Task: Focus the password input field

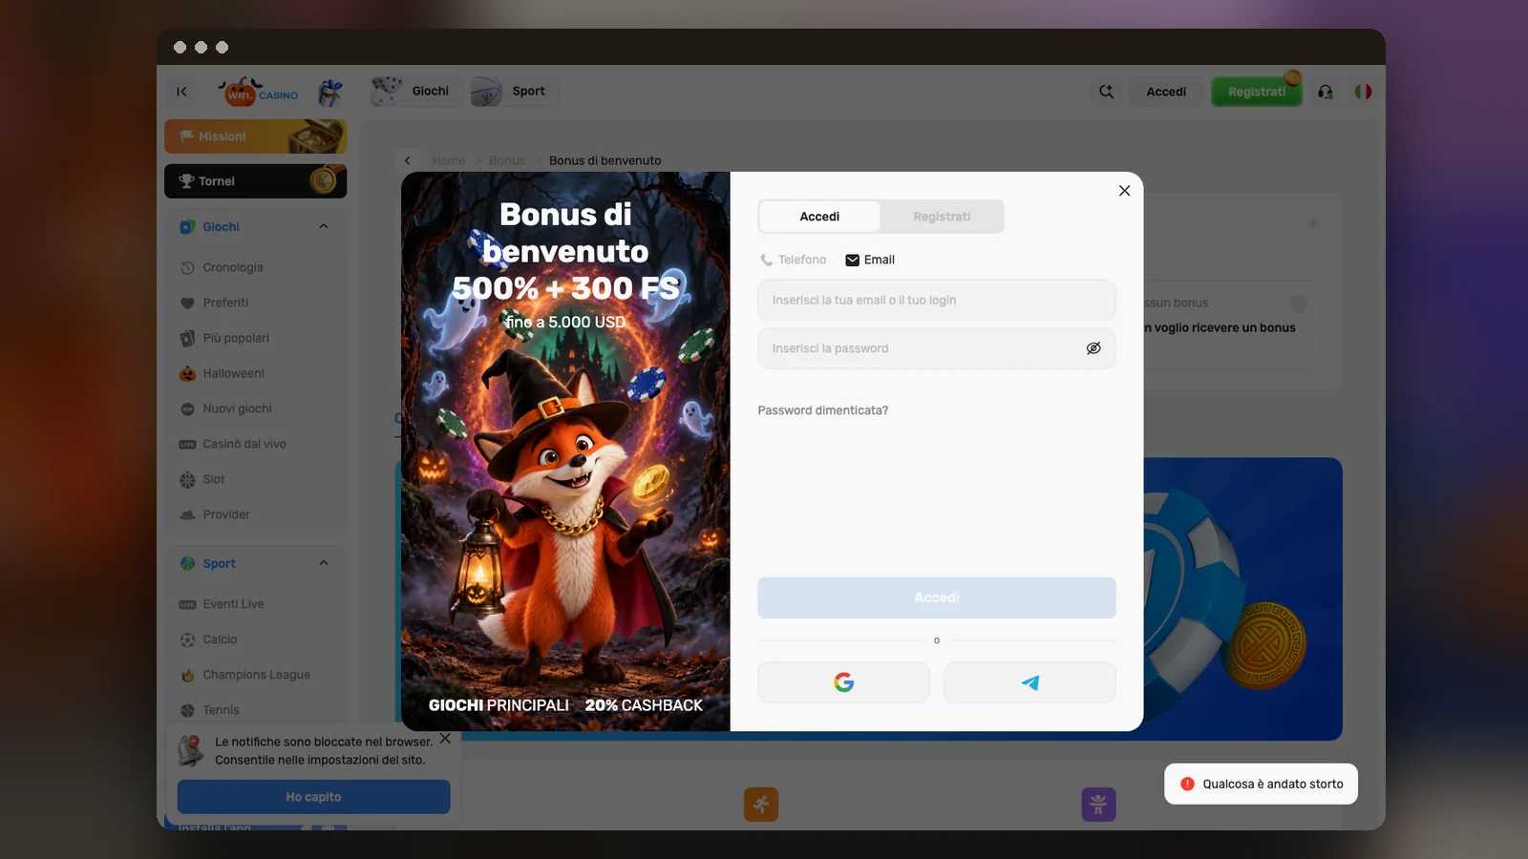Action: pos(937,348)
